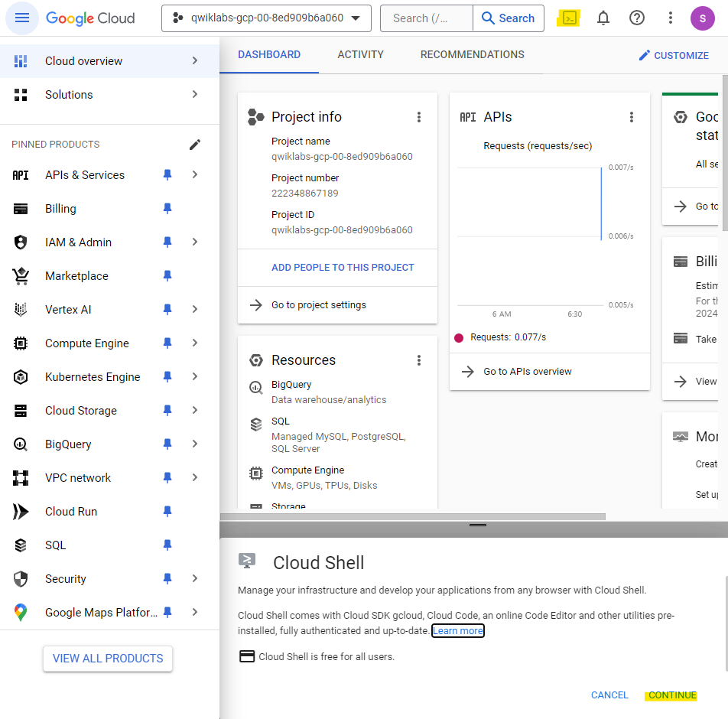This screenshot has height=719, width=728.
Task: Switch to the ACTIVITY tab
Action: (x=361, y=55)
